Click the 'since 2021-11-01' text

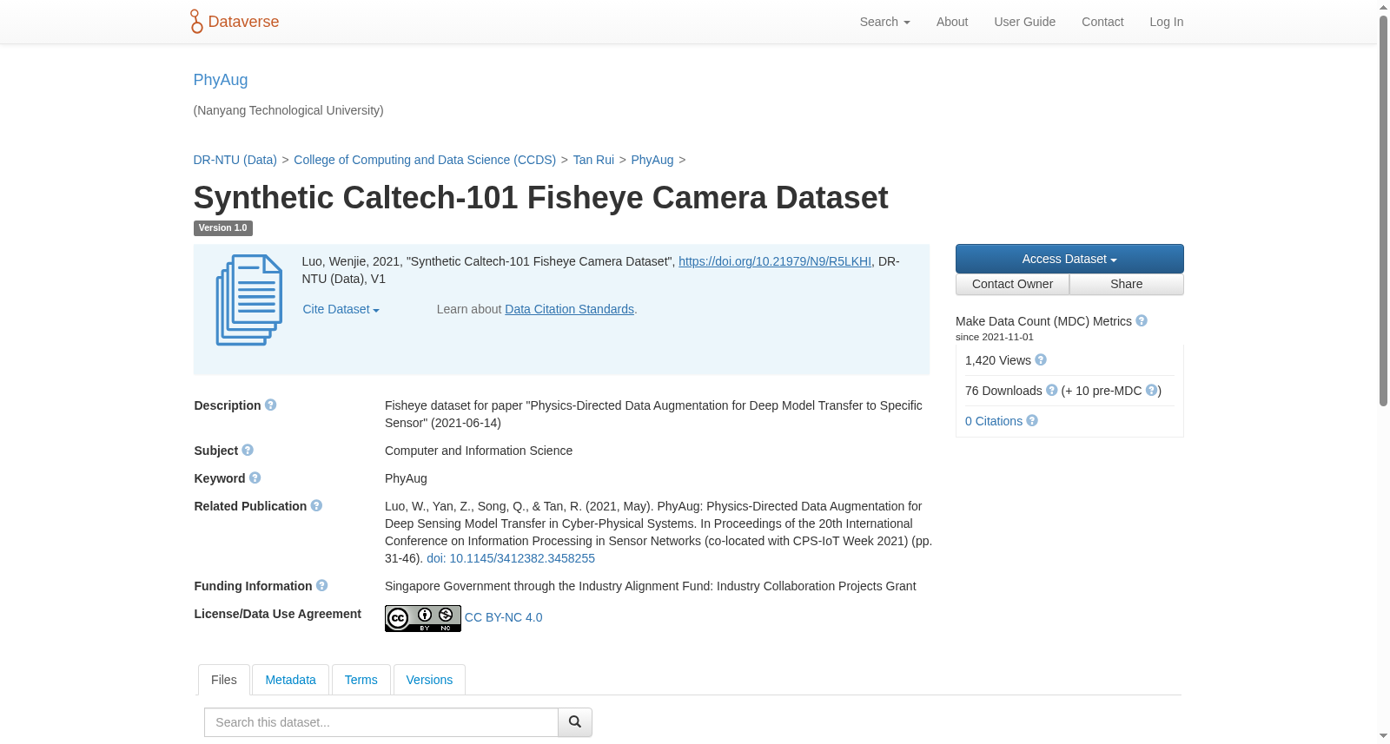[x=995, y=337]
